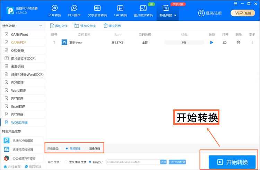Click the 登录/注册 user avatar icon
Viewport: 260px width, 170px height.
click(201, 13)
